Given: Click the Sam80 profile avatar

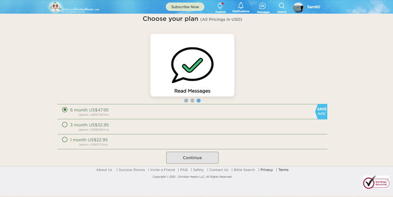Looking at the screenshot, I should [x=298, y=7].
